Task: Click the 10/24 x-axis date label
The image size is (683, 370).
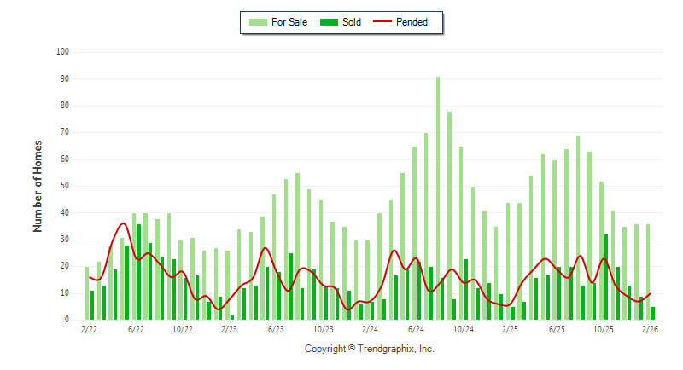Action: click(x=463, y=329)
